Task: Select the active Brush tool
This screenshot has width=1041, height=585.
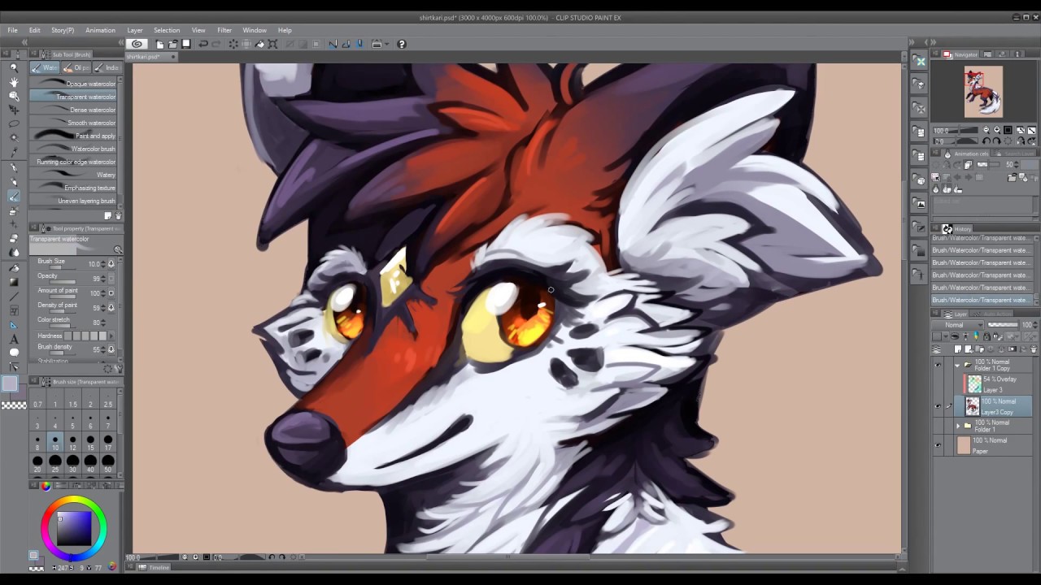Action: 14,196
